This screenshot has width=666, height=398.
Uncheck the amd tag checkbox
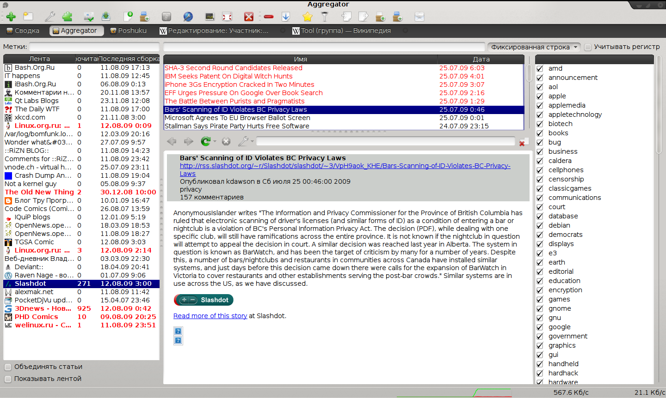pyautogui.click(x=540, y=68)
